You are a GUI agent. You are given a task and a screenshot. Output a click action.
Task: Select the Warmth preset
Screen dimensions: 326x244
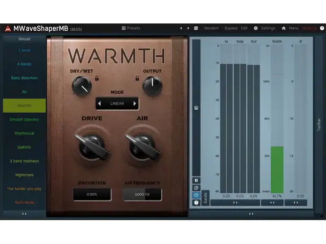pyautogui.click(x=24, y=105)
